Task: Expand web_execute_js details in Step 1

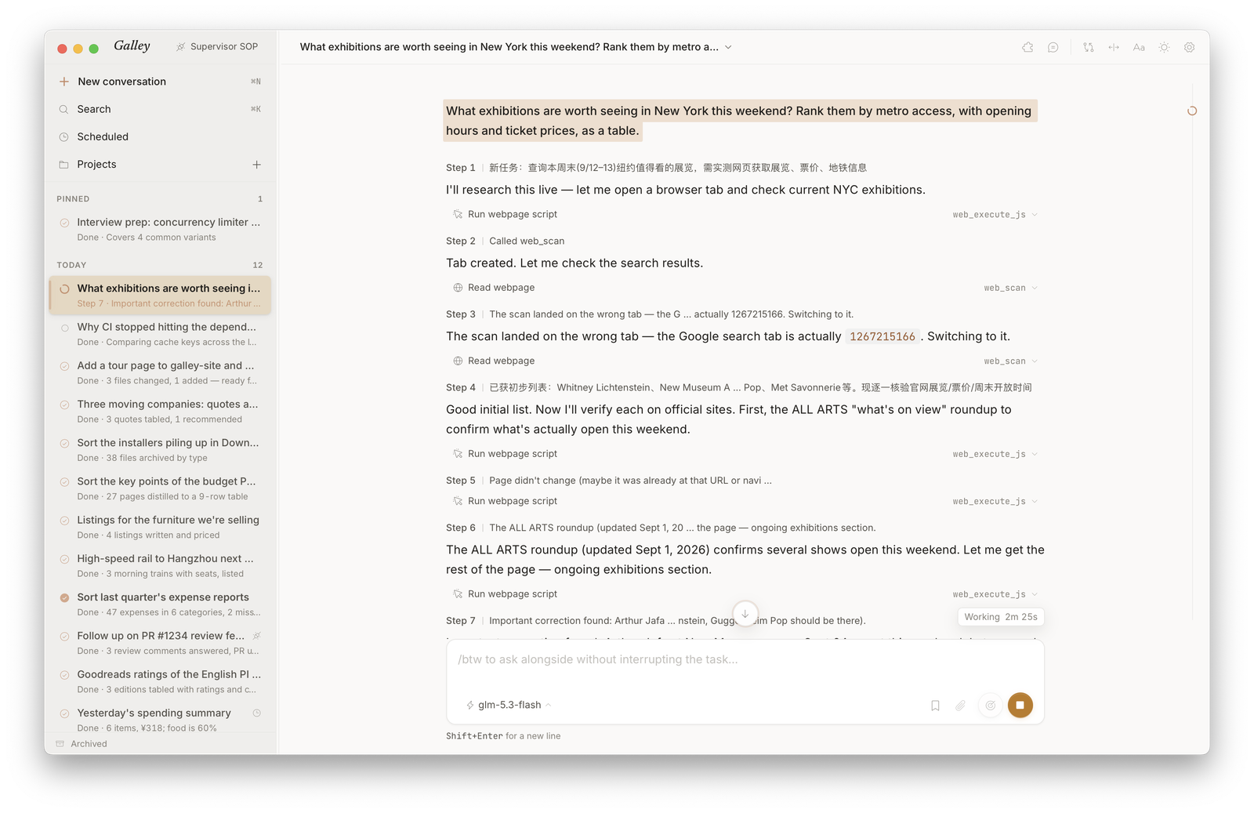Action: coord(994,215)
